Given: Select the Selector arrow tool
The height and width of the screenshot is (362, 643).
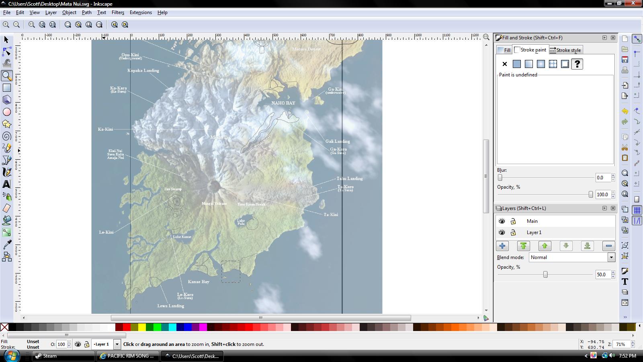Looking at the screenshot, I should coord(6,39).
